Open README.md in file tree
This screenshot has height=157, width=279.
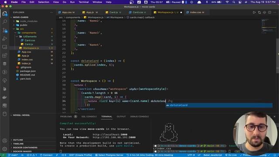[x=27, y=75]
